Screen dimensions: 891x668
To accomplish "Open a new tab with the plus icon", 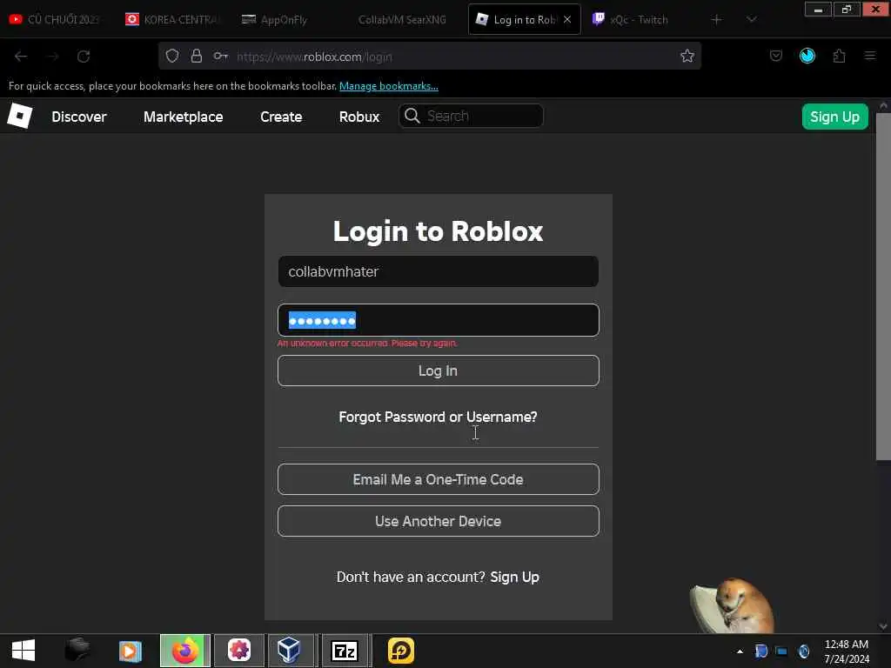I will (716, 19).
